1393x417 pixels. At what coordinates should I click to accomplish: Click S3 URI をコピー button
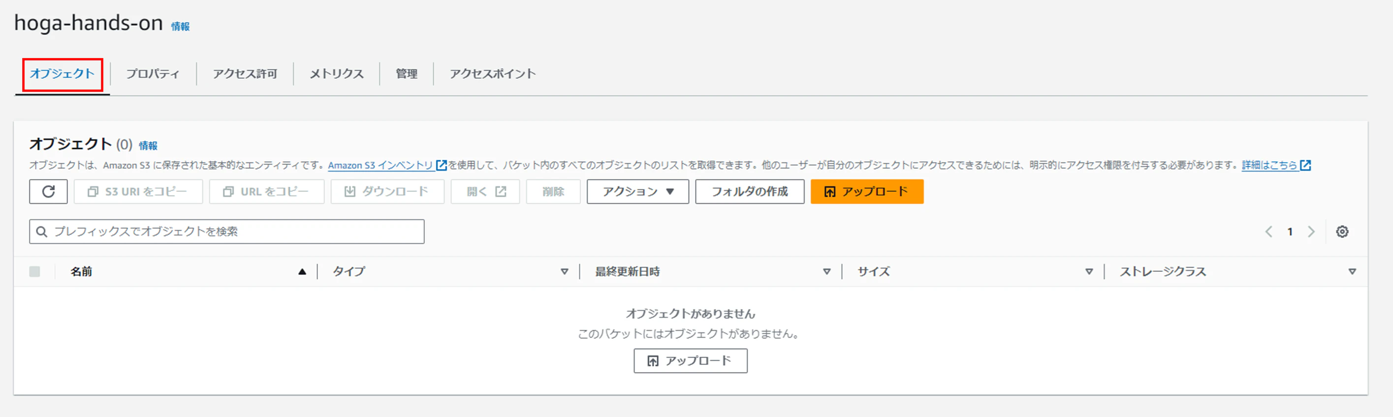138,192
